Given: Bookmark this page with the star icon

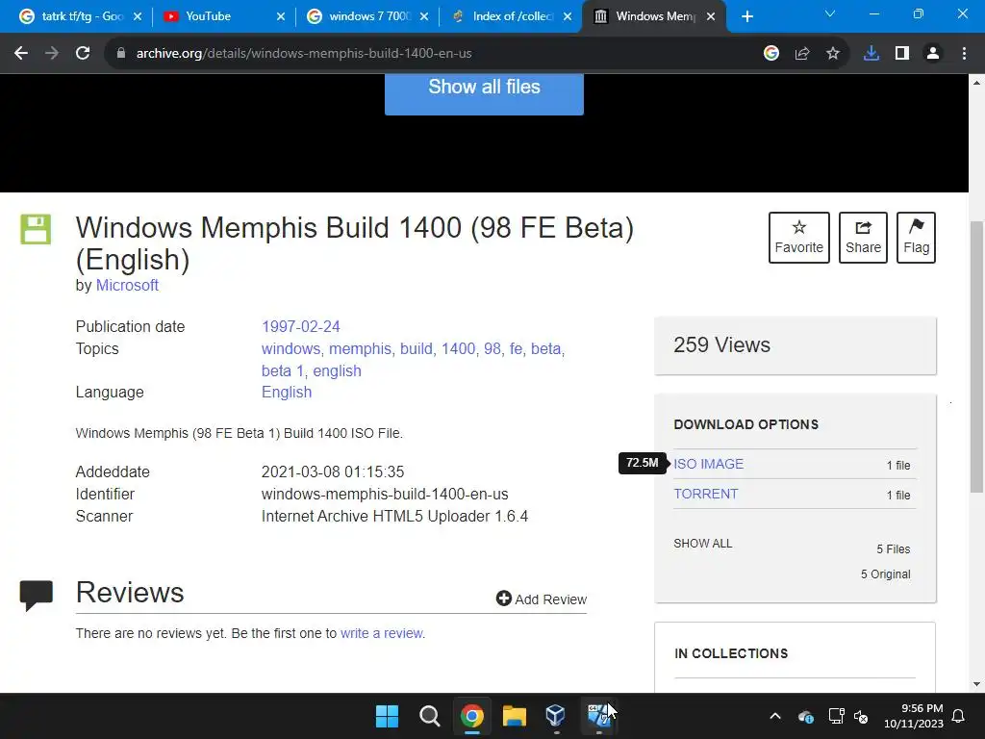Looking at the screenshot, I should click(x=833, y=54).
